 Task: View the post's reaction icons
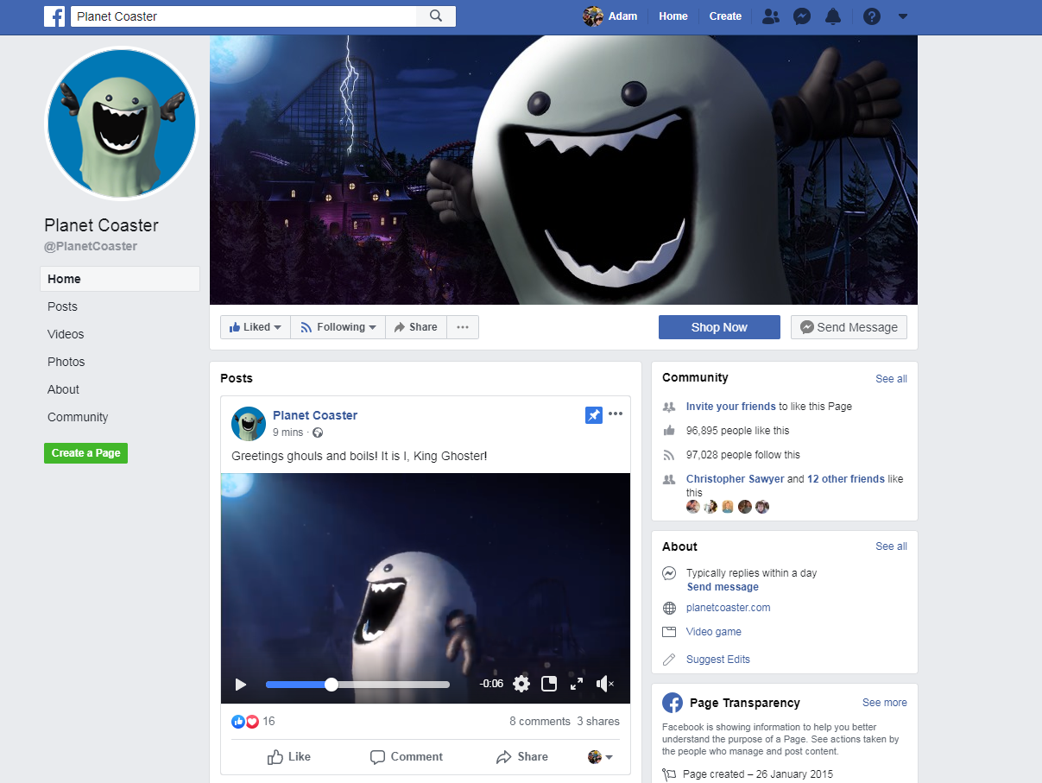coord(245,722)
